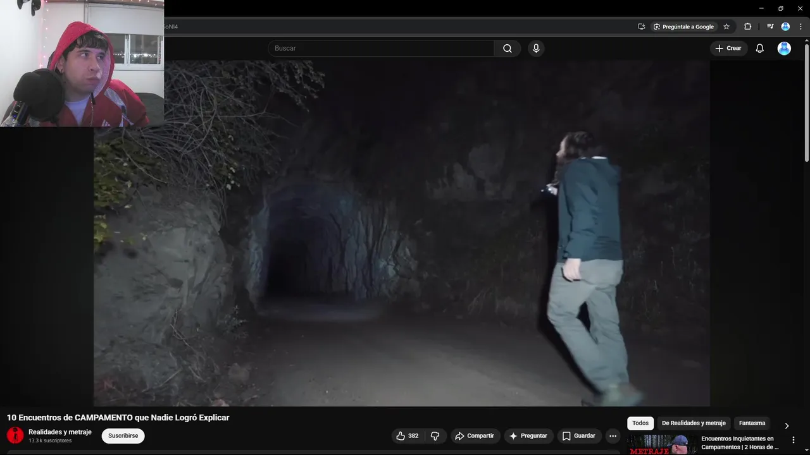Click the install/cast icon in the address bar
This screenshot has width=810, height=455.
[x=642, y=27]
